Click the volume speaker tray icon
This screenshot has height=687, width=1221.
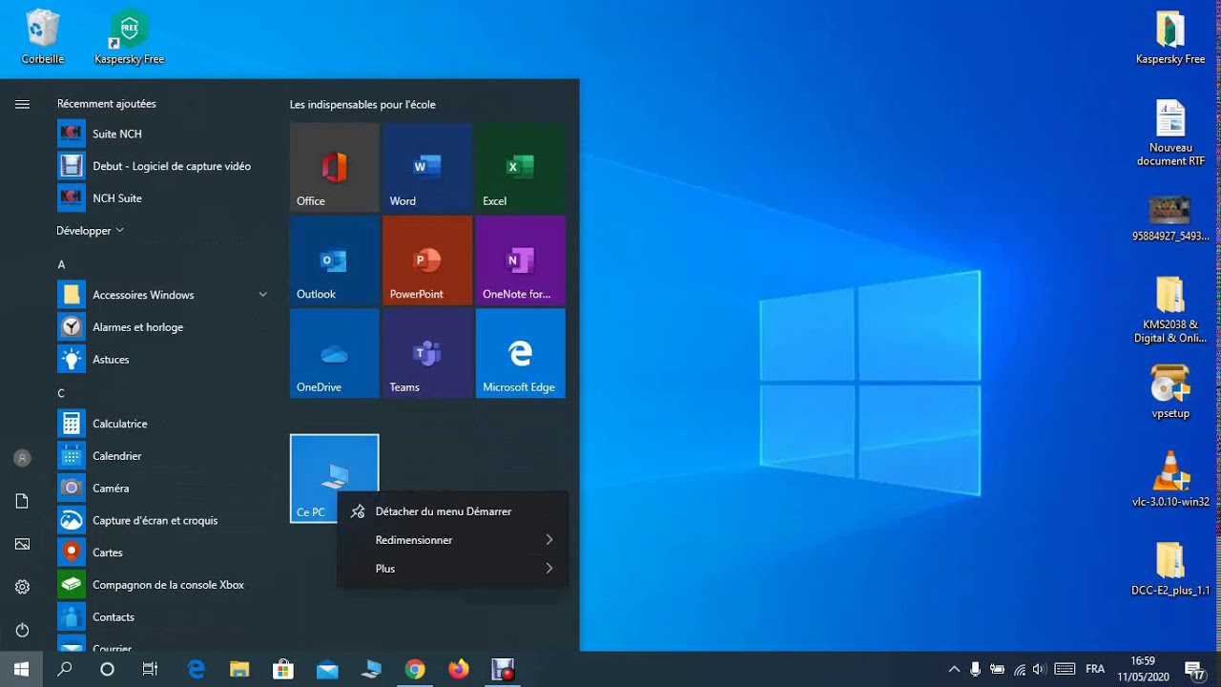(1039, 669)
